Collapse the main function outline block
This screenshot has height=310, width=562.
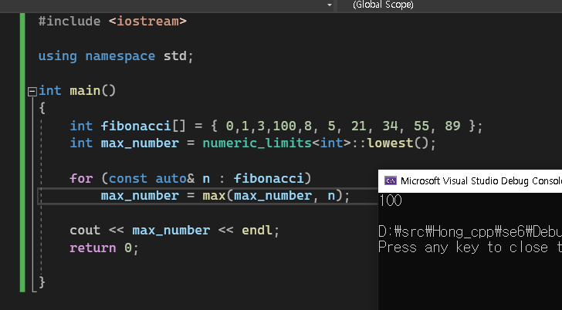[x=32, y=91]
